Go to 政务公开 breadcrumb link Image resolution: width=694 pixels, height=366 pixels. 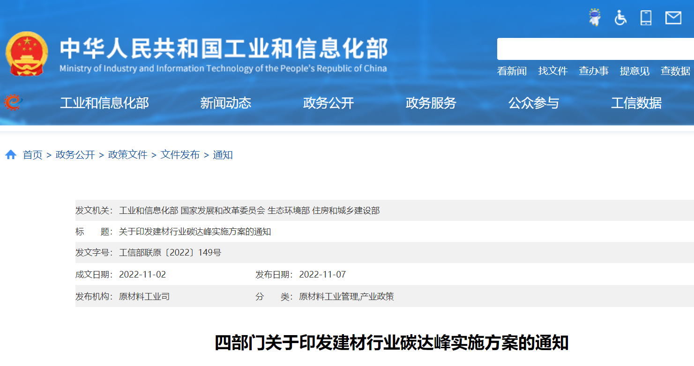click(75, 155)
